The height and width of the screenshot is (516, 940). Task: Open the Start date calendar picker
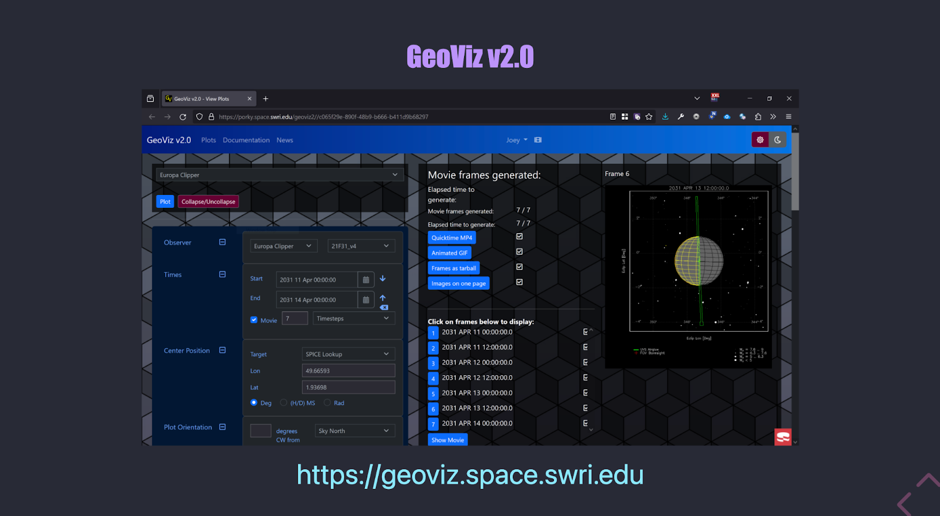(x=366, y=280)
